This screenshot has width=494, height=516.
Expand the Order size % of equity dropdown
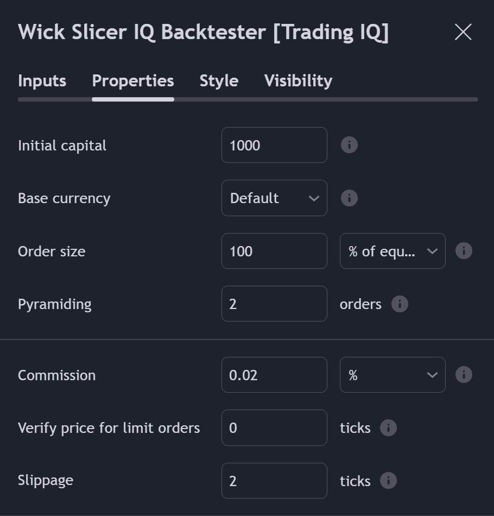392,251
